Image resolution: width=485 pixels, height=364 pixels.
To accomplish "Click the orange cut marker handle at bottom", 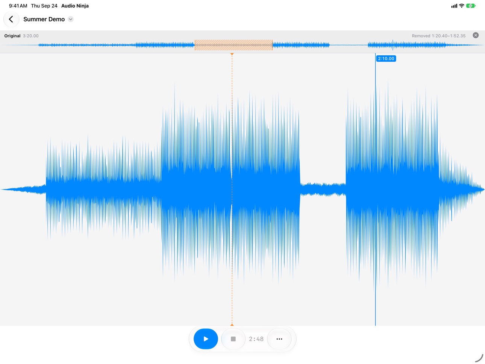I will tap(232, 324).
